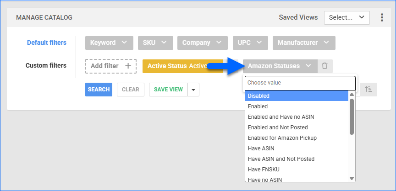Open the three-dot more options menu

pos(382,17)
